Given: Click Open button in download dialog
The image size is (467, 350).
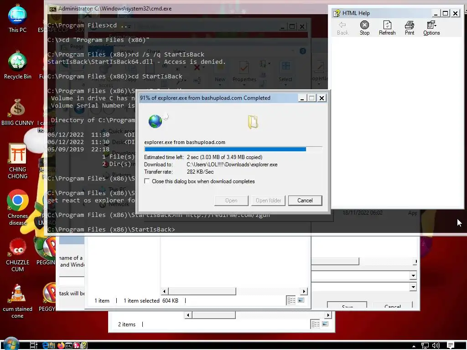Looking at the screenshot, I should pyautogui.click(x=231, y=201).
